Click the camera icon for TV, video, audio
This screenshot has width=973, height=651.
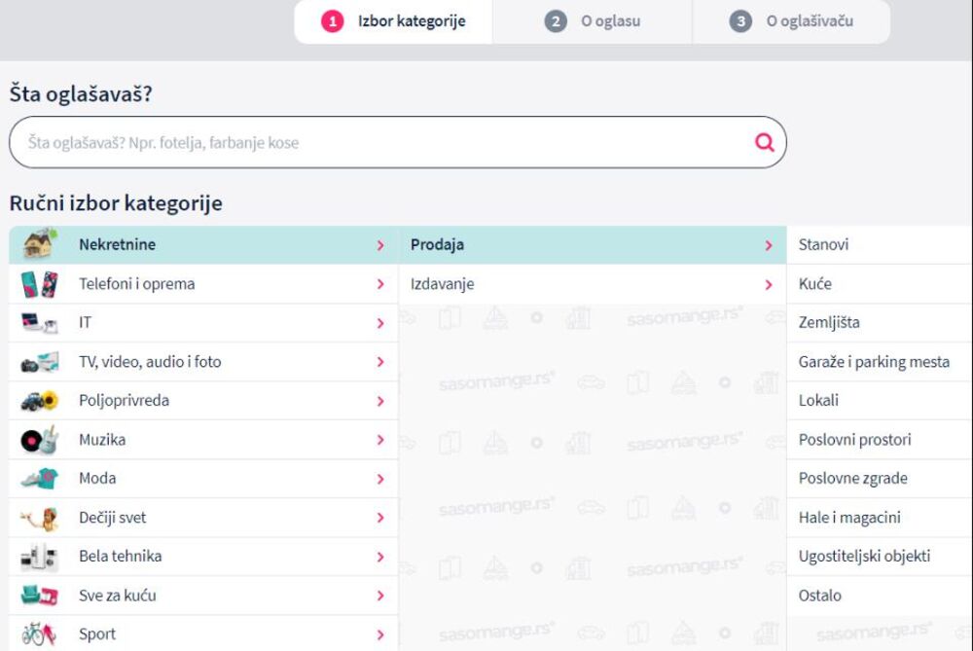(x=40, y=362)
